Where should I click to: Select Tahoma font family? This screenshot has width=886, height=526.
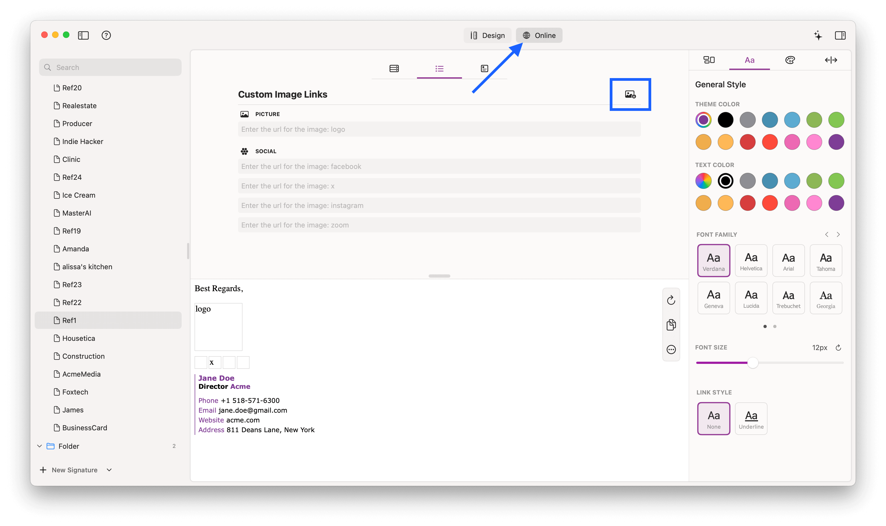(x=826, y=261)
